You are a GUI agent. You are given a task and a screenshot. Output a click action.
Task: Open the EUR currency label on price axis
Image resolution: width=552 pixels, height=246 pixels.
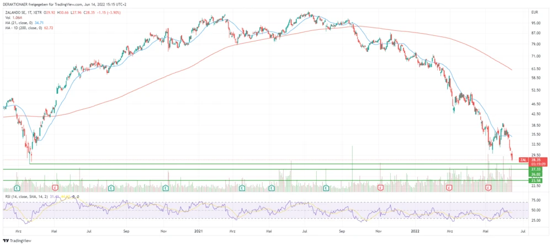pyautogui.click(x=534, y=12)
